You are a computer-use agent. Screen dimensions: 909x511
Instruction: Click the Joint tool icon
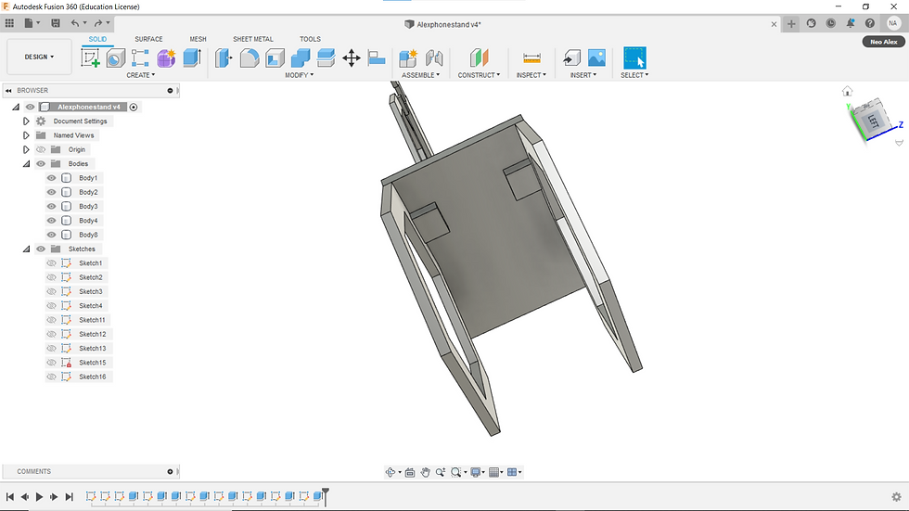click(x=434, y=57)
